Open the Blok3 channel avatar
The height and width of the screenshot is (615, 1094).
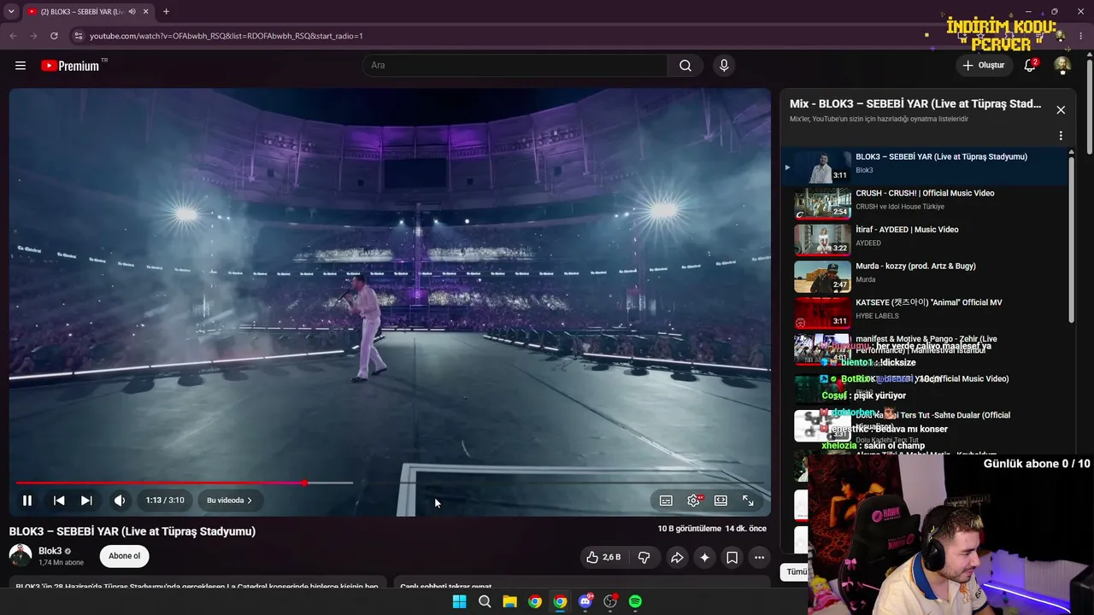(21, 555)
